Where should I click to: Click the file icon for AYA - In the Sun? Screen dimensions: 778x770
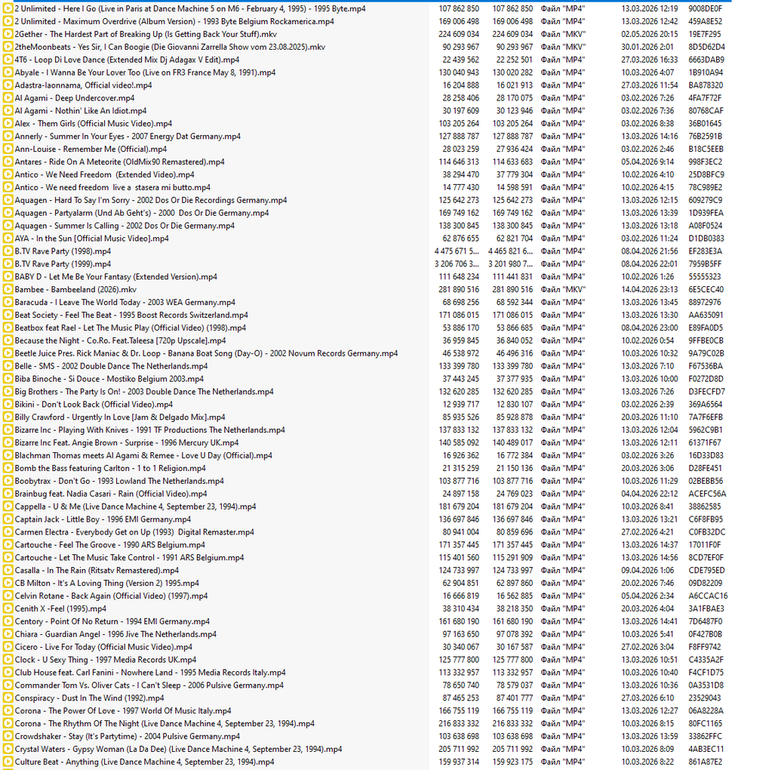(8, 239)
